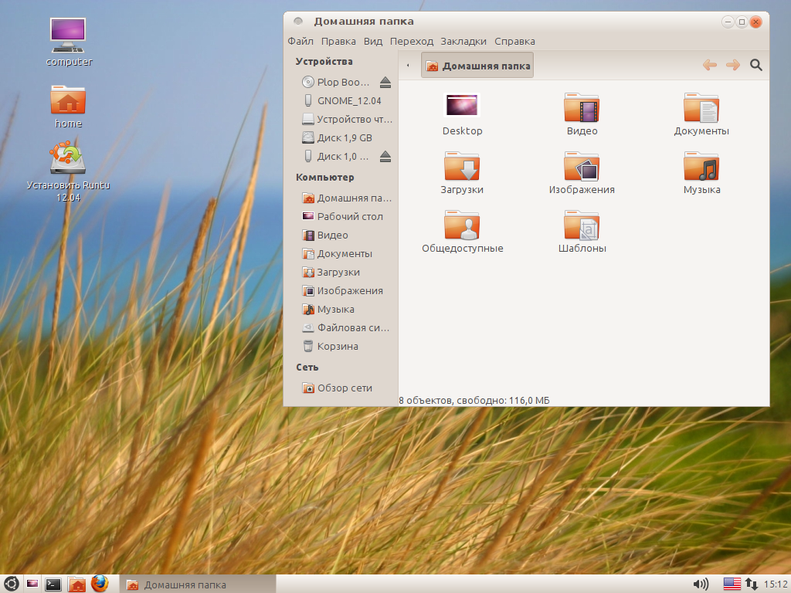Go forward with the right arrow
The image size is (791, 593).
click(x=733, y=65)
